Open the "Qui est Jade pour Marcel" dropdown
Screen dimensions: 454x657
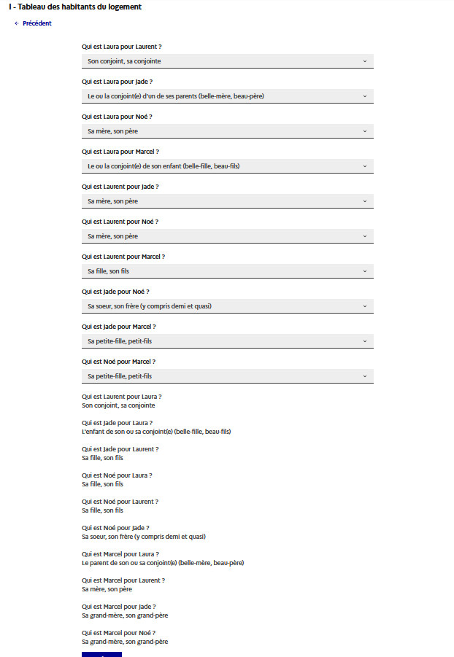click(227, 341)
